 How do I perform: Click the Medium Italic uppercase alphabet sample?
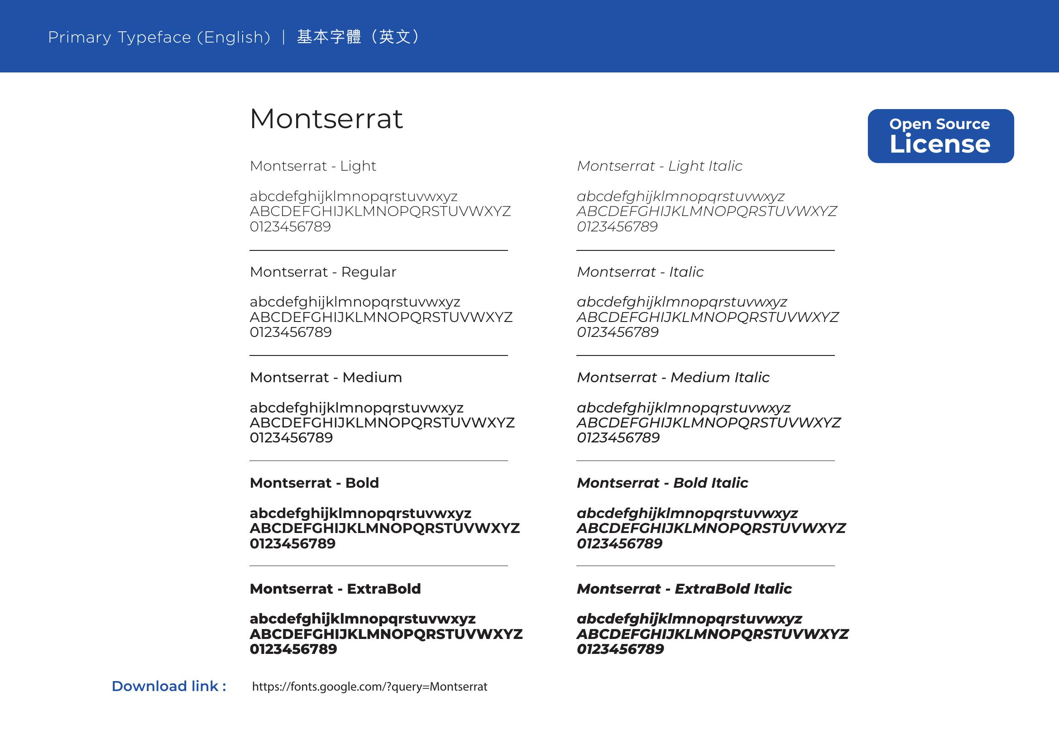point(709,423)
